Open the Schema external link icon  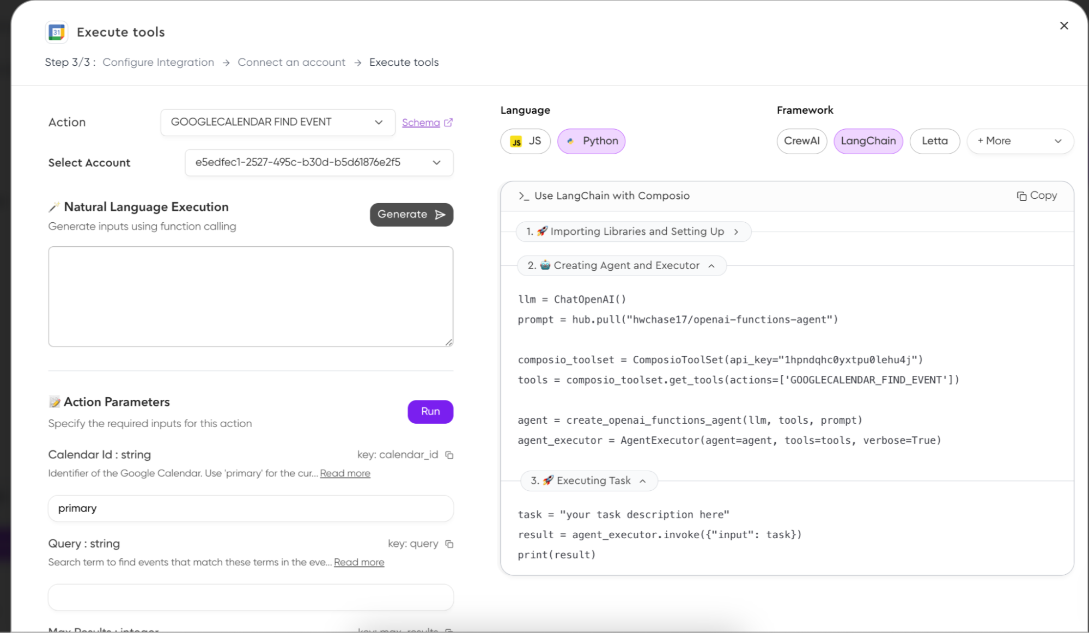coord(448,123)
